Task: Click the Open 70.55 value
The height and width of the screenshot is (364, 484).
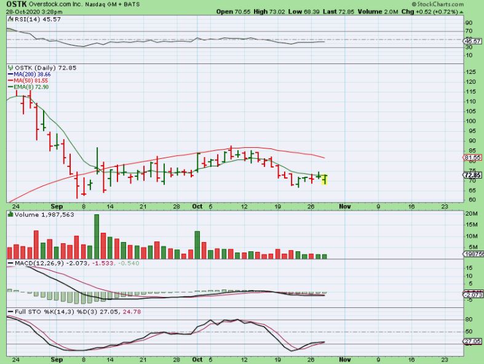Action: pos(233,12)
